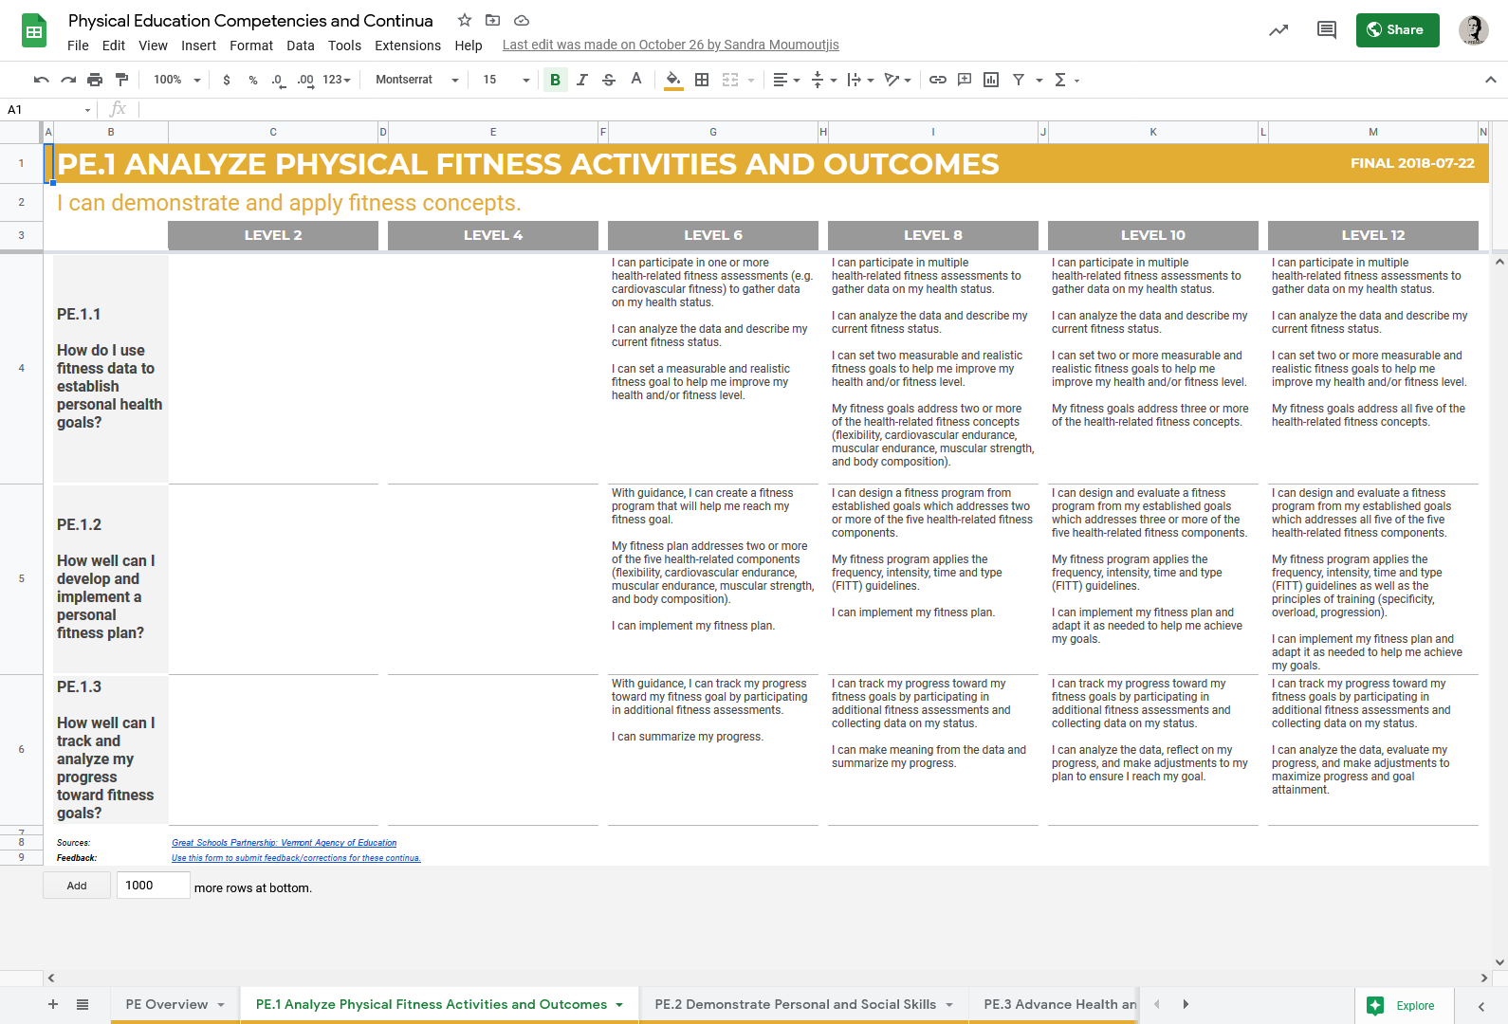Toggle strikethrough formatting
This screenshot has height=1024, width=1508.
(609, 80)
